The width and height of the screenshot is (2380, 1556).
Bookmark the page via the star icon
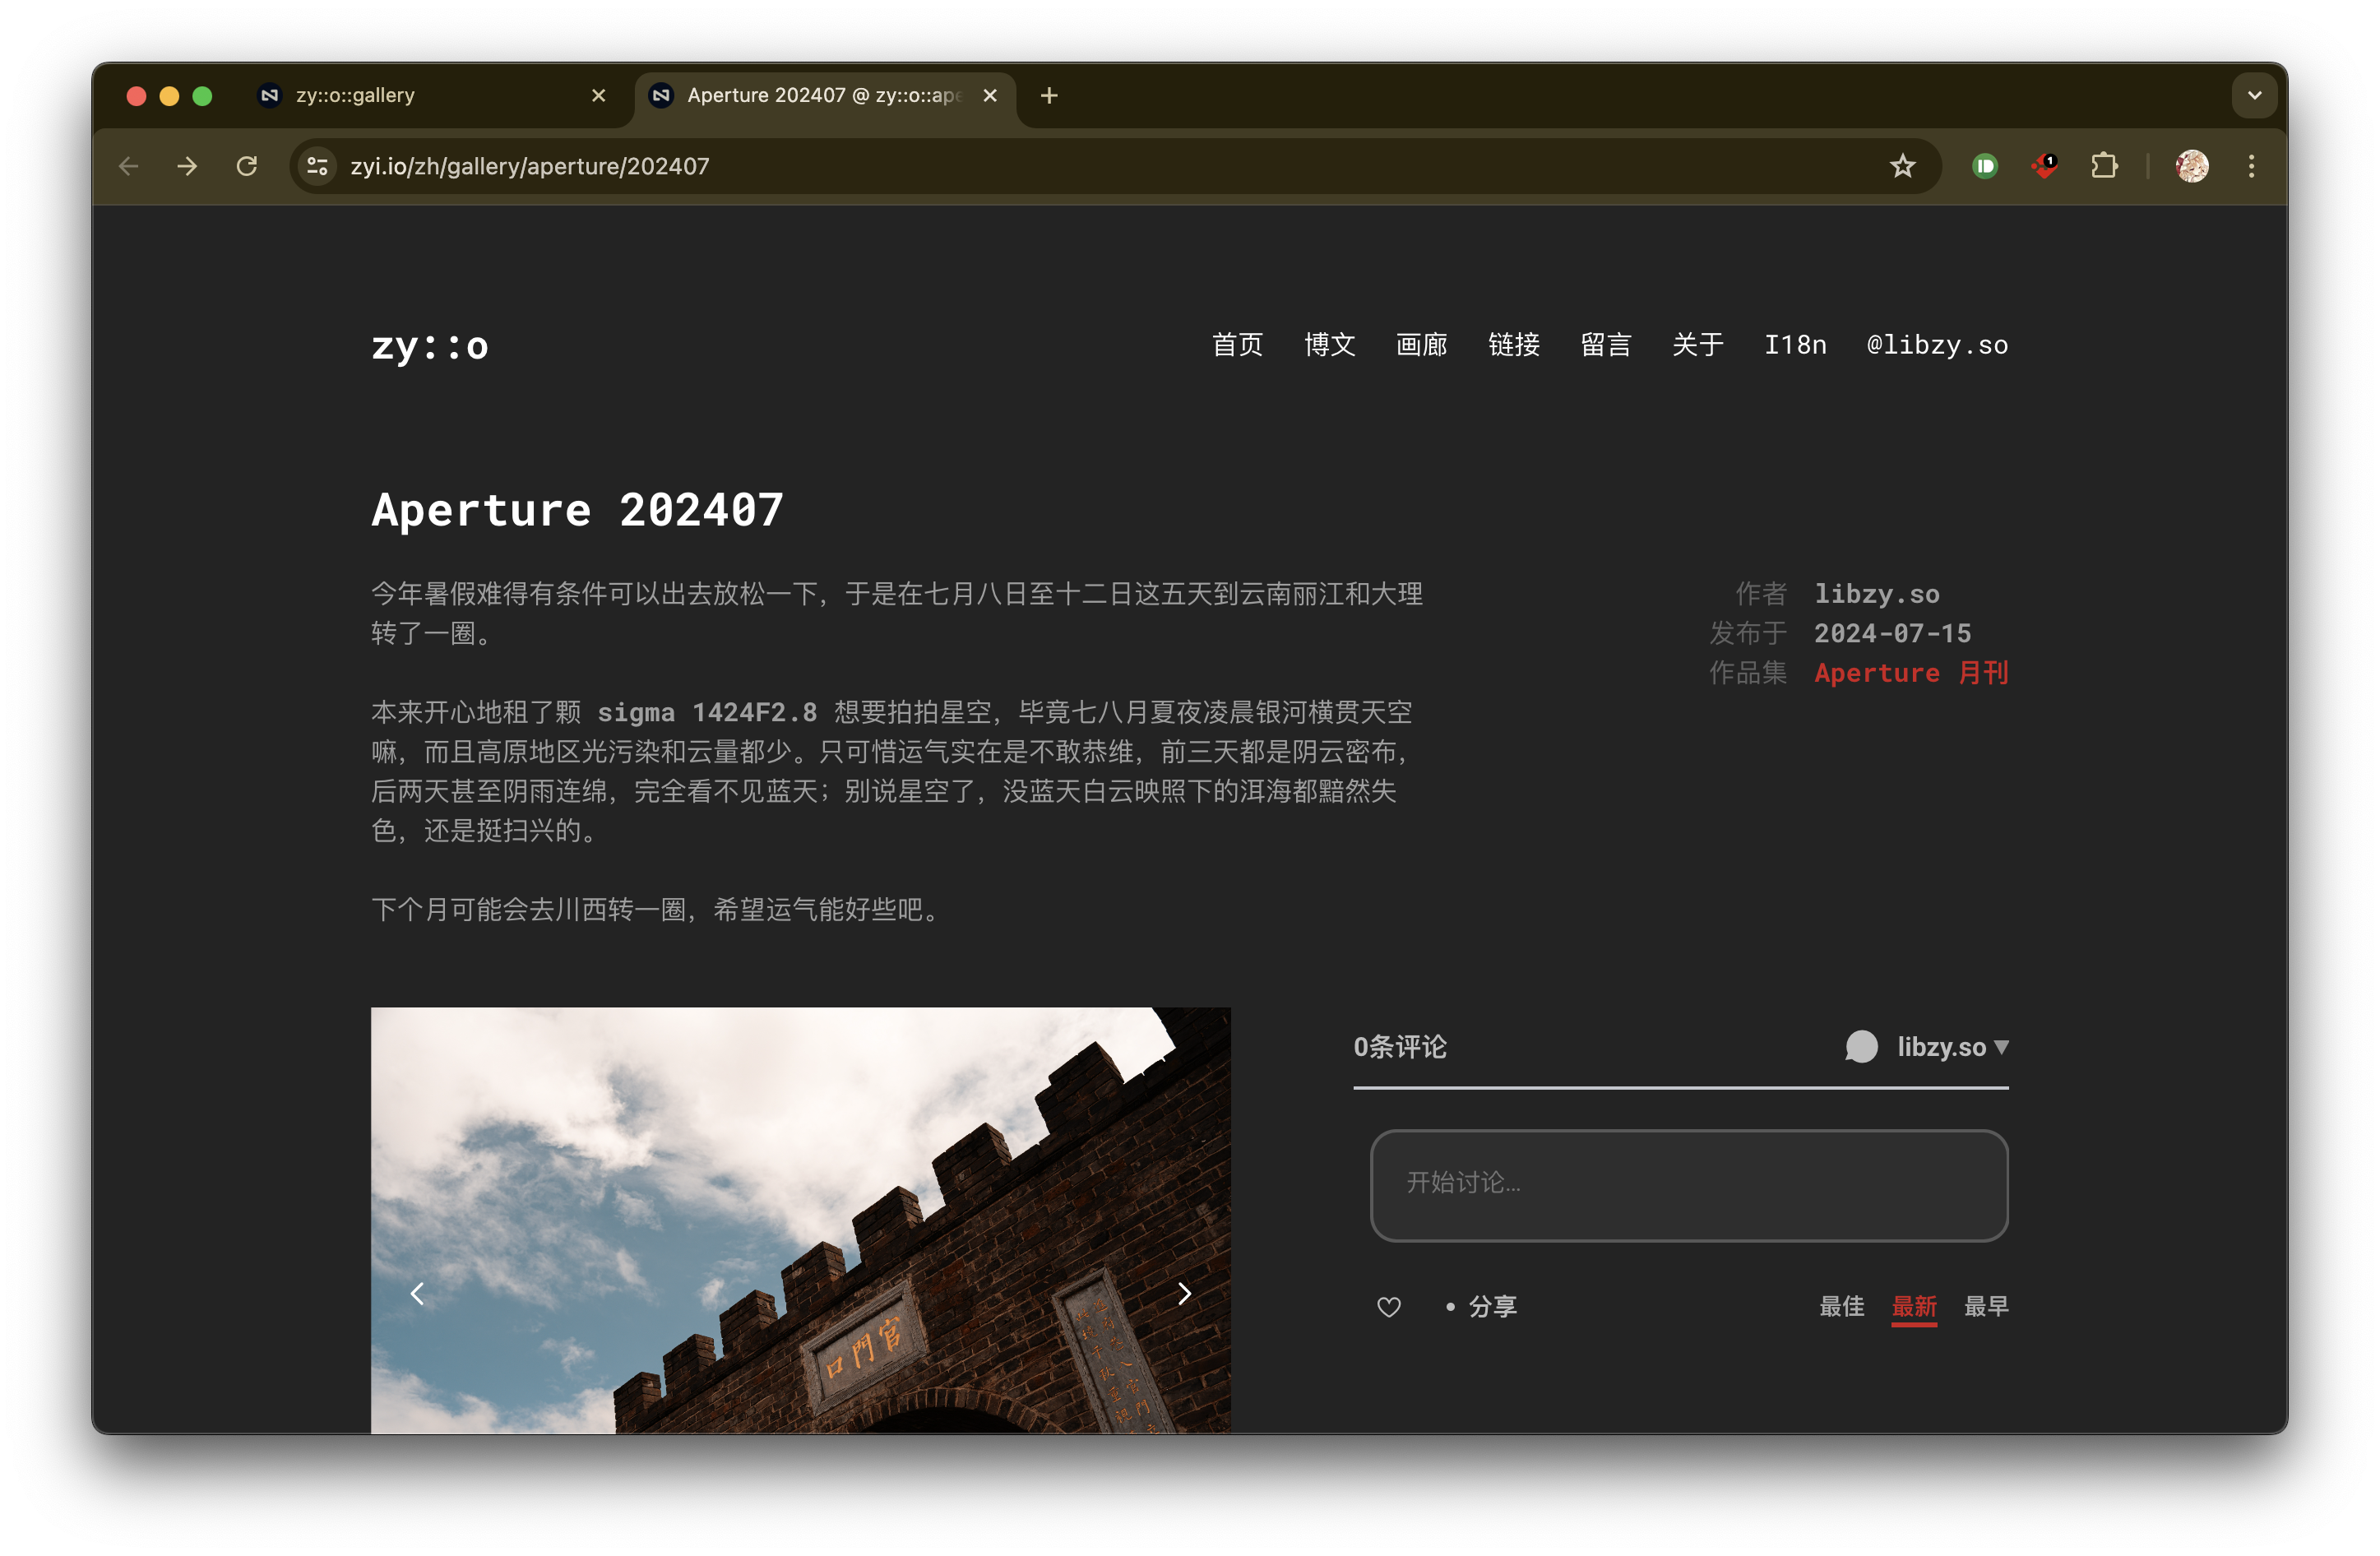click(1903, 166)
